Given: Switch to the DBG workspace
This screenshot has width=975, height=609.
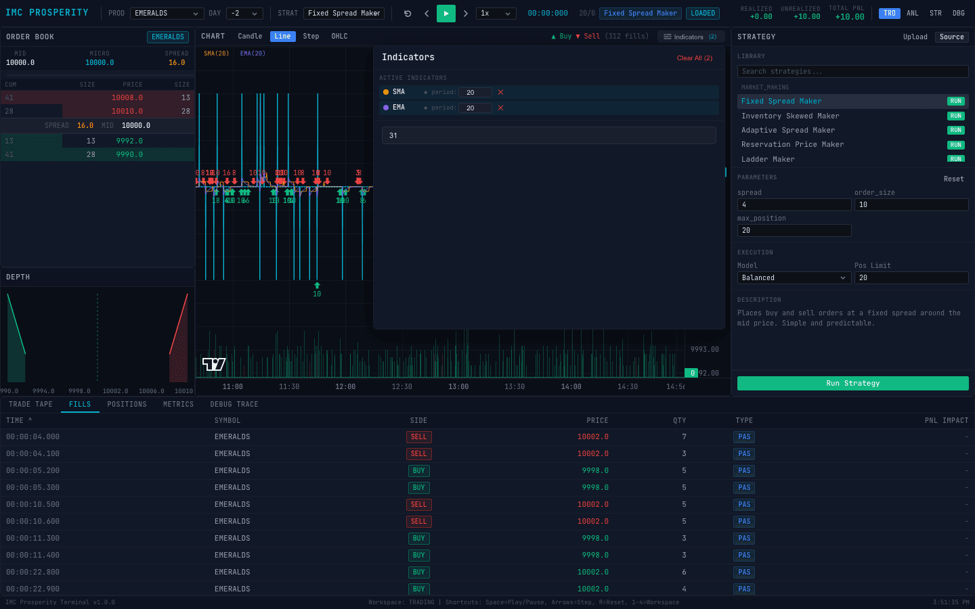Looking at the screenshot, I should click(x=959, y=14).
